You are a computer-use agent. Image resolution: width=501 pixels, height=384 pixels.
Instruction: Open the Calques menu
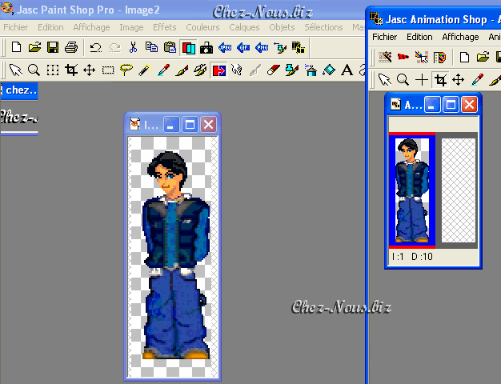click(244, 27)
